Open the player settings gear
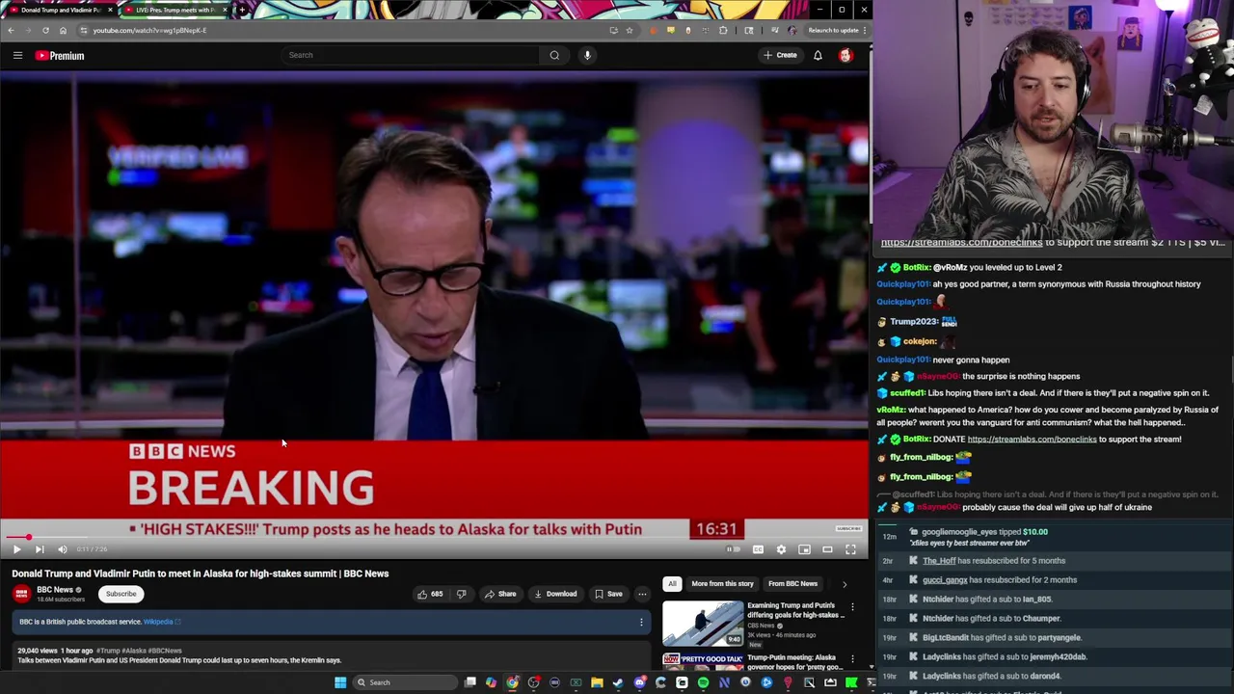This screenshot has width=1234, height=694. (x=781, y=549)
